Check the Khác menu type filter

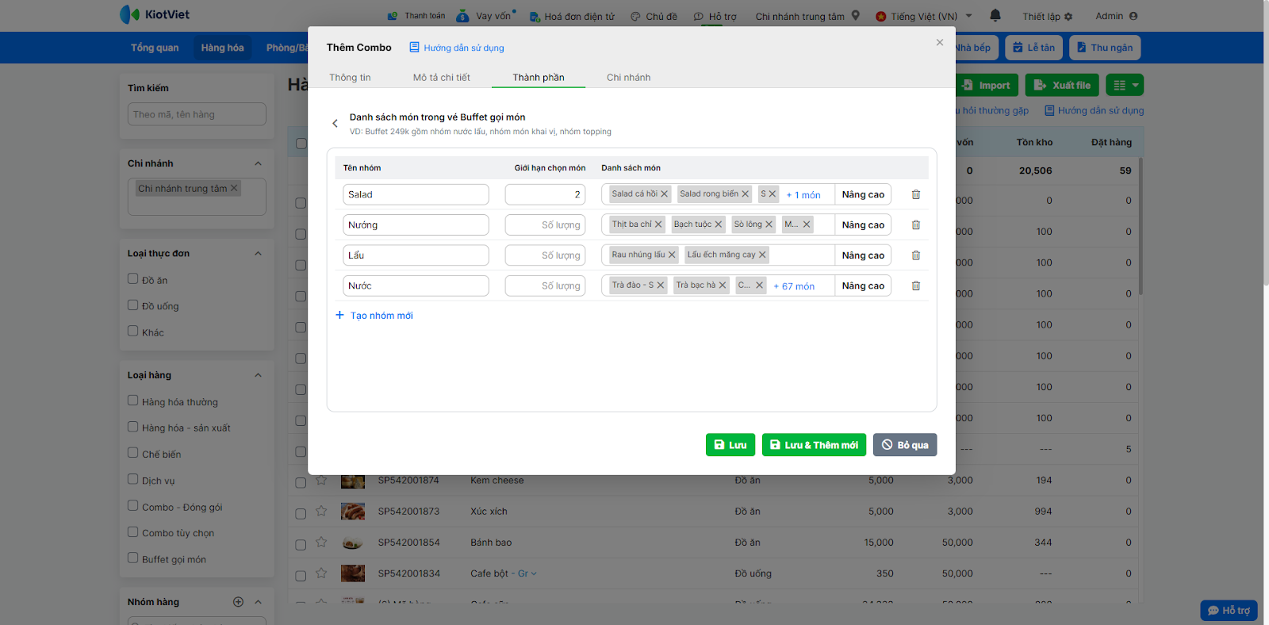coord(133,331)
